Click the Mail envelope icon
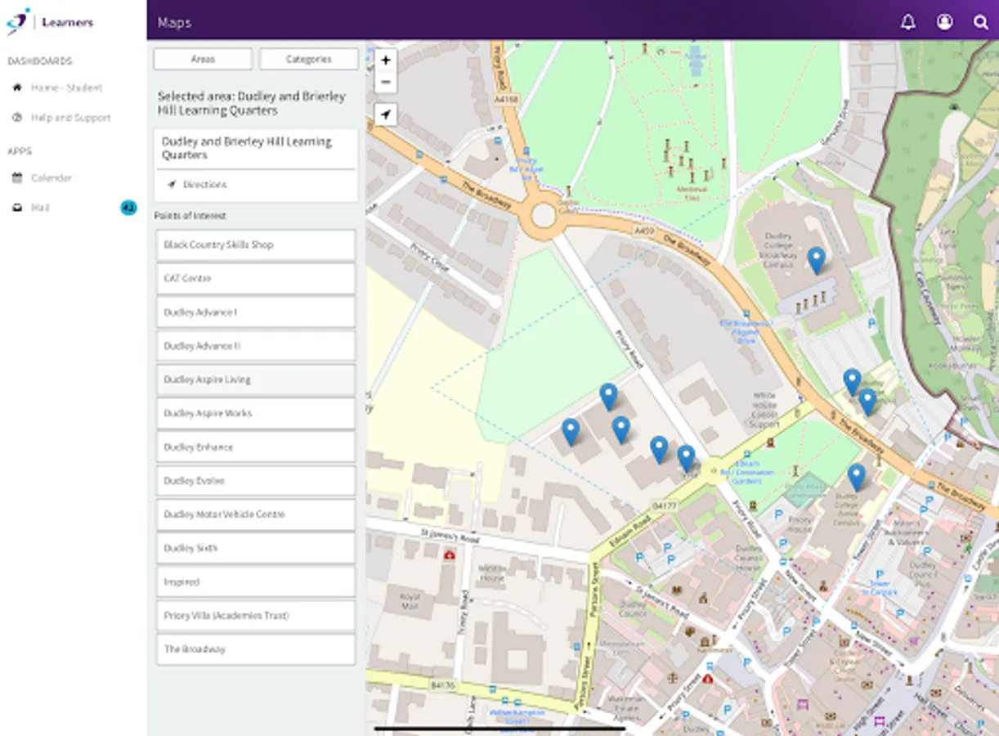Viewport: 999px width, 736px height. click(x=16, y=208)
